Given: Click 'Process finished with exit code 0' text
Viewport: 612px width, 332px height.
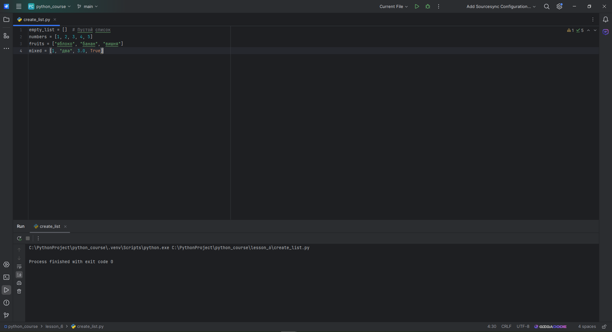Looking at the screenshot, I should (71, 262).
